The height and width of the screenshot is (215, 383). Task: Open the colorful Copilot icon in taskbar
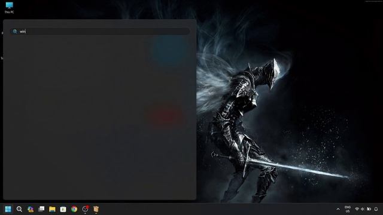[x=31, y=209]
